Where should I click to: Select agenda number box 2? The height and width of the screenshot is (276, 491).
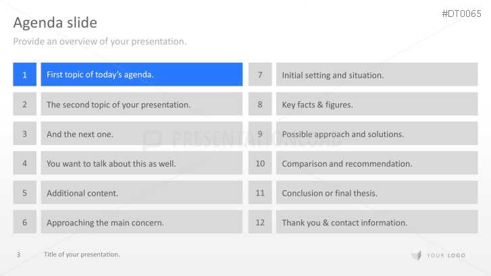tap(24, 105)
